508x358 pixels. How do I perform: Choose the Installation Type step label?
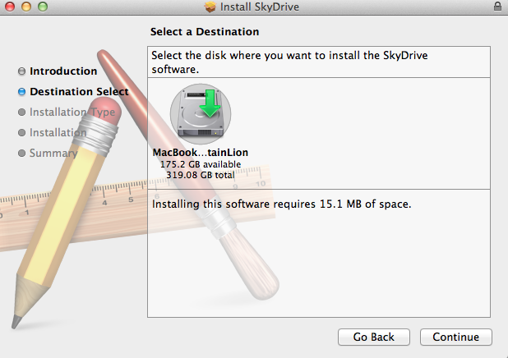[x=72, y=112]
